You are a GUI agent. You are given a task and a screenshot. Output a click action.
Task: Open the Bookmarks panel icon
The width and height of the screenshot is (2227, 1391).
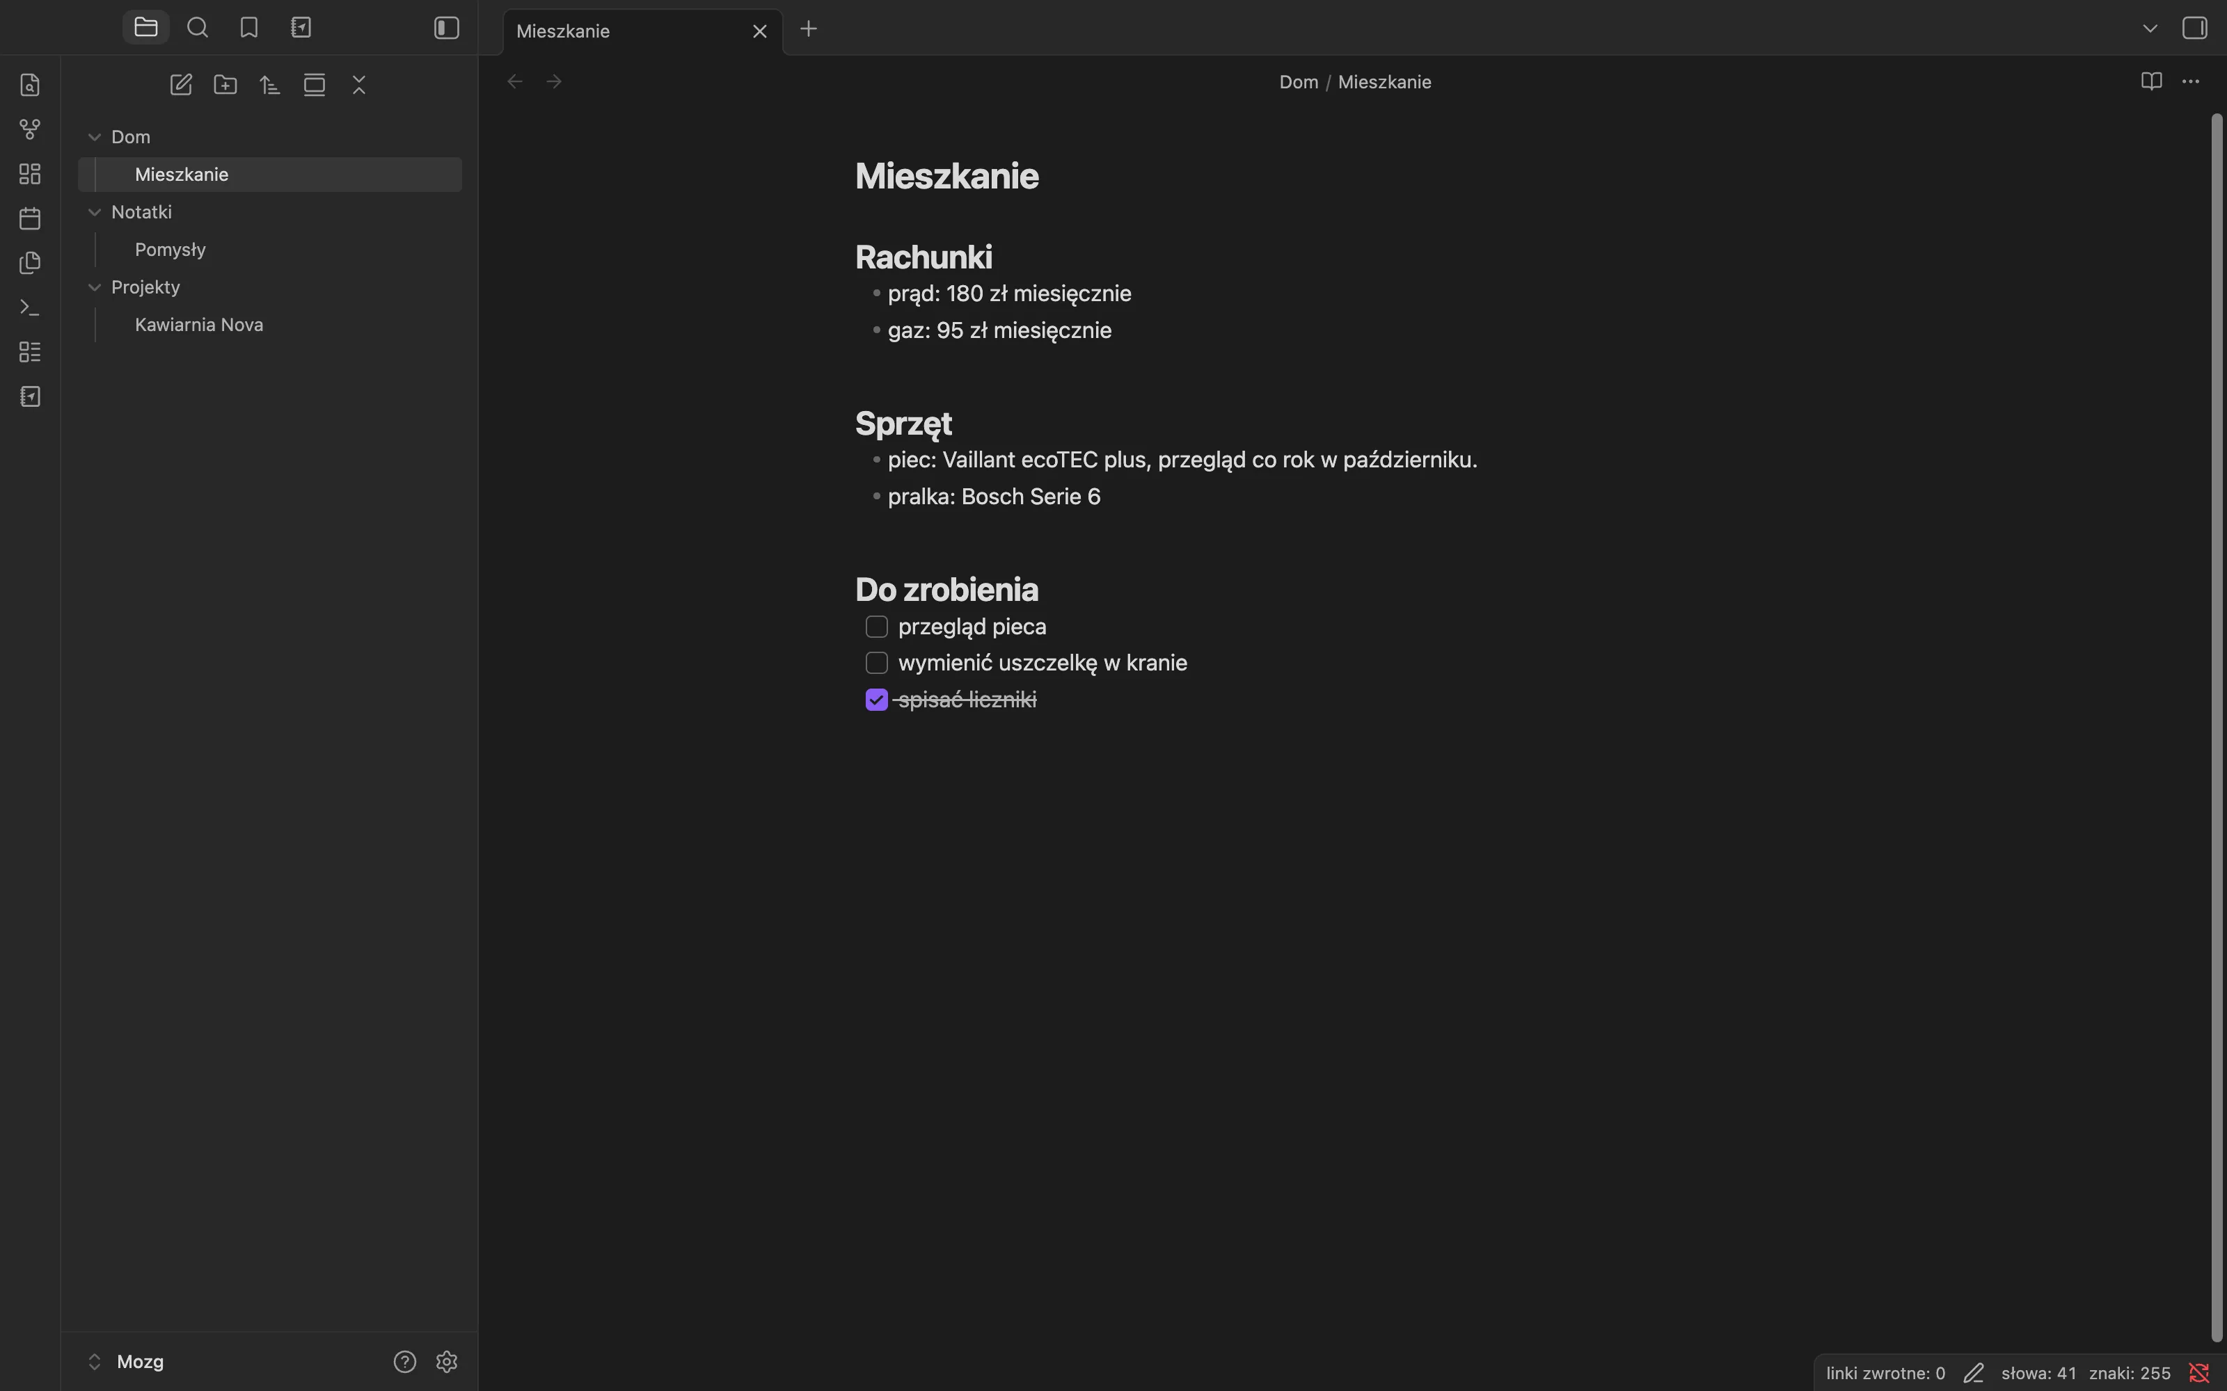pyautogui.click(x=248, y=28)
